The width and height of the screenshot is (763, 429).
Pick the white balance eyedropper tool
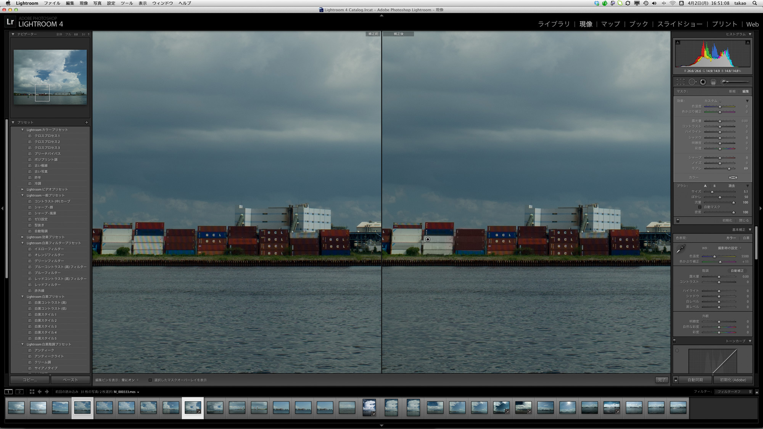[681, 249]
